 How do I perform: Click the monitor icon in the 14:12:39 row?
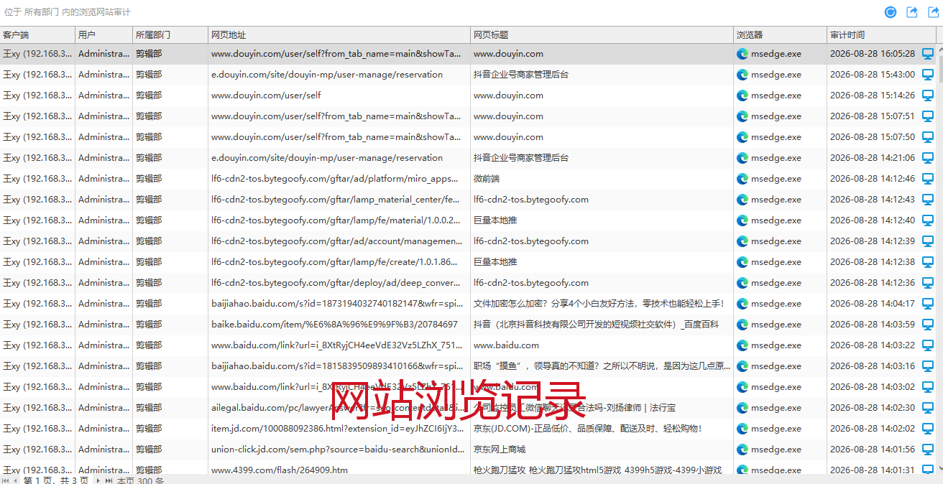[x=928, y=241]
